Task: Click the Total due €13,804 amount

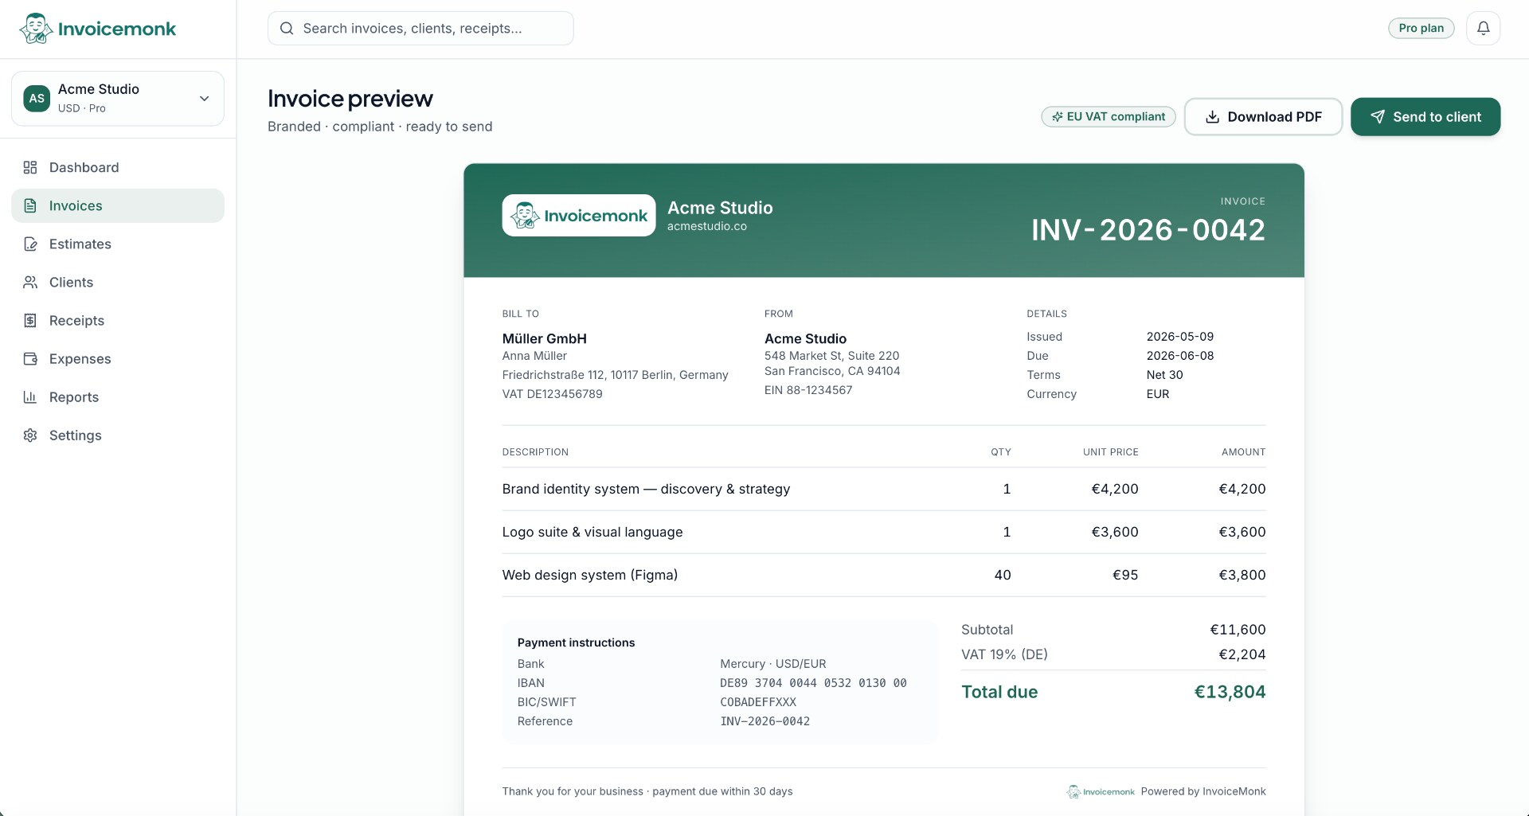Action: [x=1230, y=692]
